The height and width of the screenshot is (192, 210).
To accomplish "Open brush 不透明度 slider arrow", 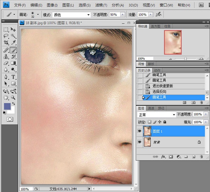I will (x=122, y=15).
